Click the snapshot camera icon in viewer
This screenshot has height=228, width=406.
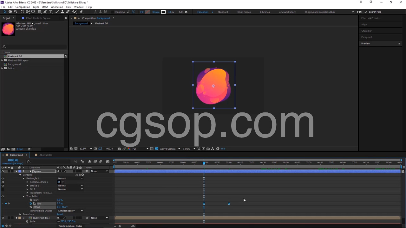119,149
